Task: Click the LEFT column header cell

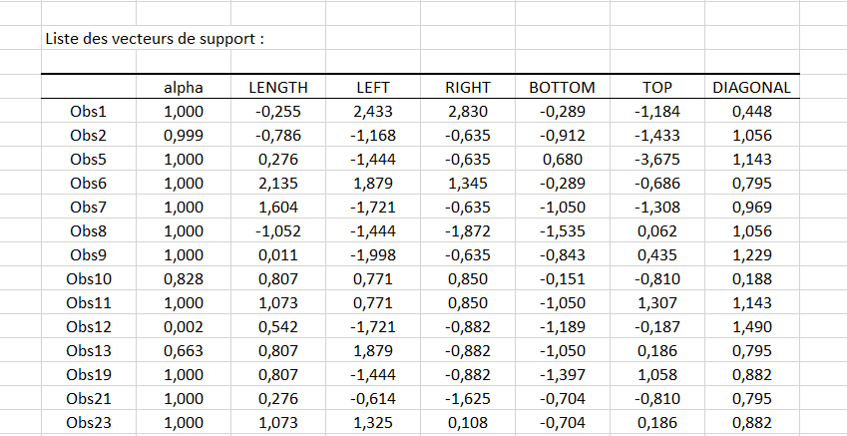Action: click(x=373, y=88)
